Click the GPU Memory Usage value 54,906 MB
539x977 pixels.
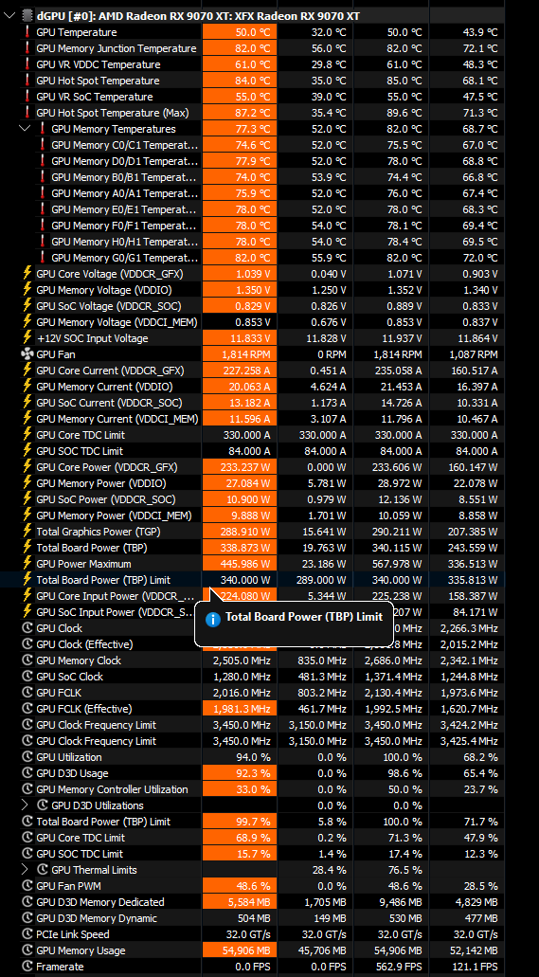[245, 950]
